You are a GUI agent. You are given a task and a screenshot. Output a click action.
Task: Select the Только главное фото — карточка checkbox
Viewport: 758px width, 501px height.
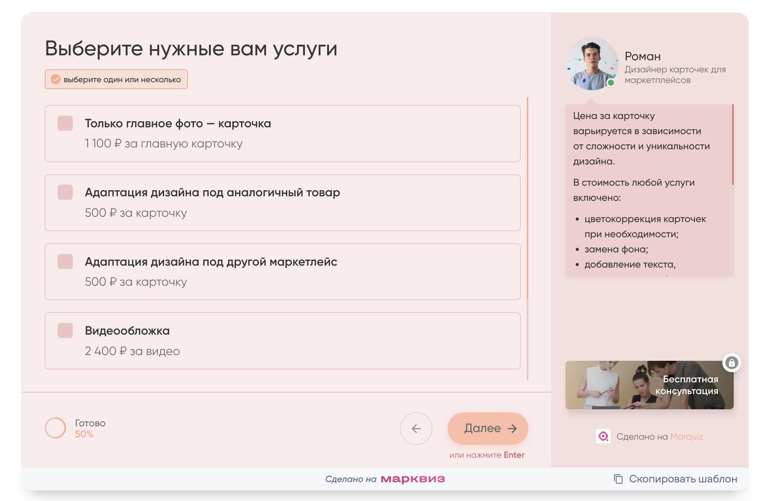[64, 124]
